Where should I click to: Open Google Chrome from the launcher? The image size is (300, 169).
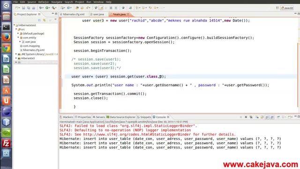coord(6,48)
